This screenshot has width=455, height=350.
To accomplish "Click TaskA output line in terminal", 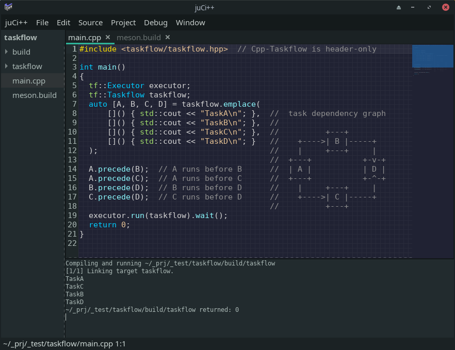I will tap(75, 279).
